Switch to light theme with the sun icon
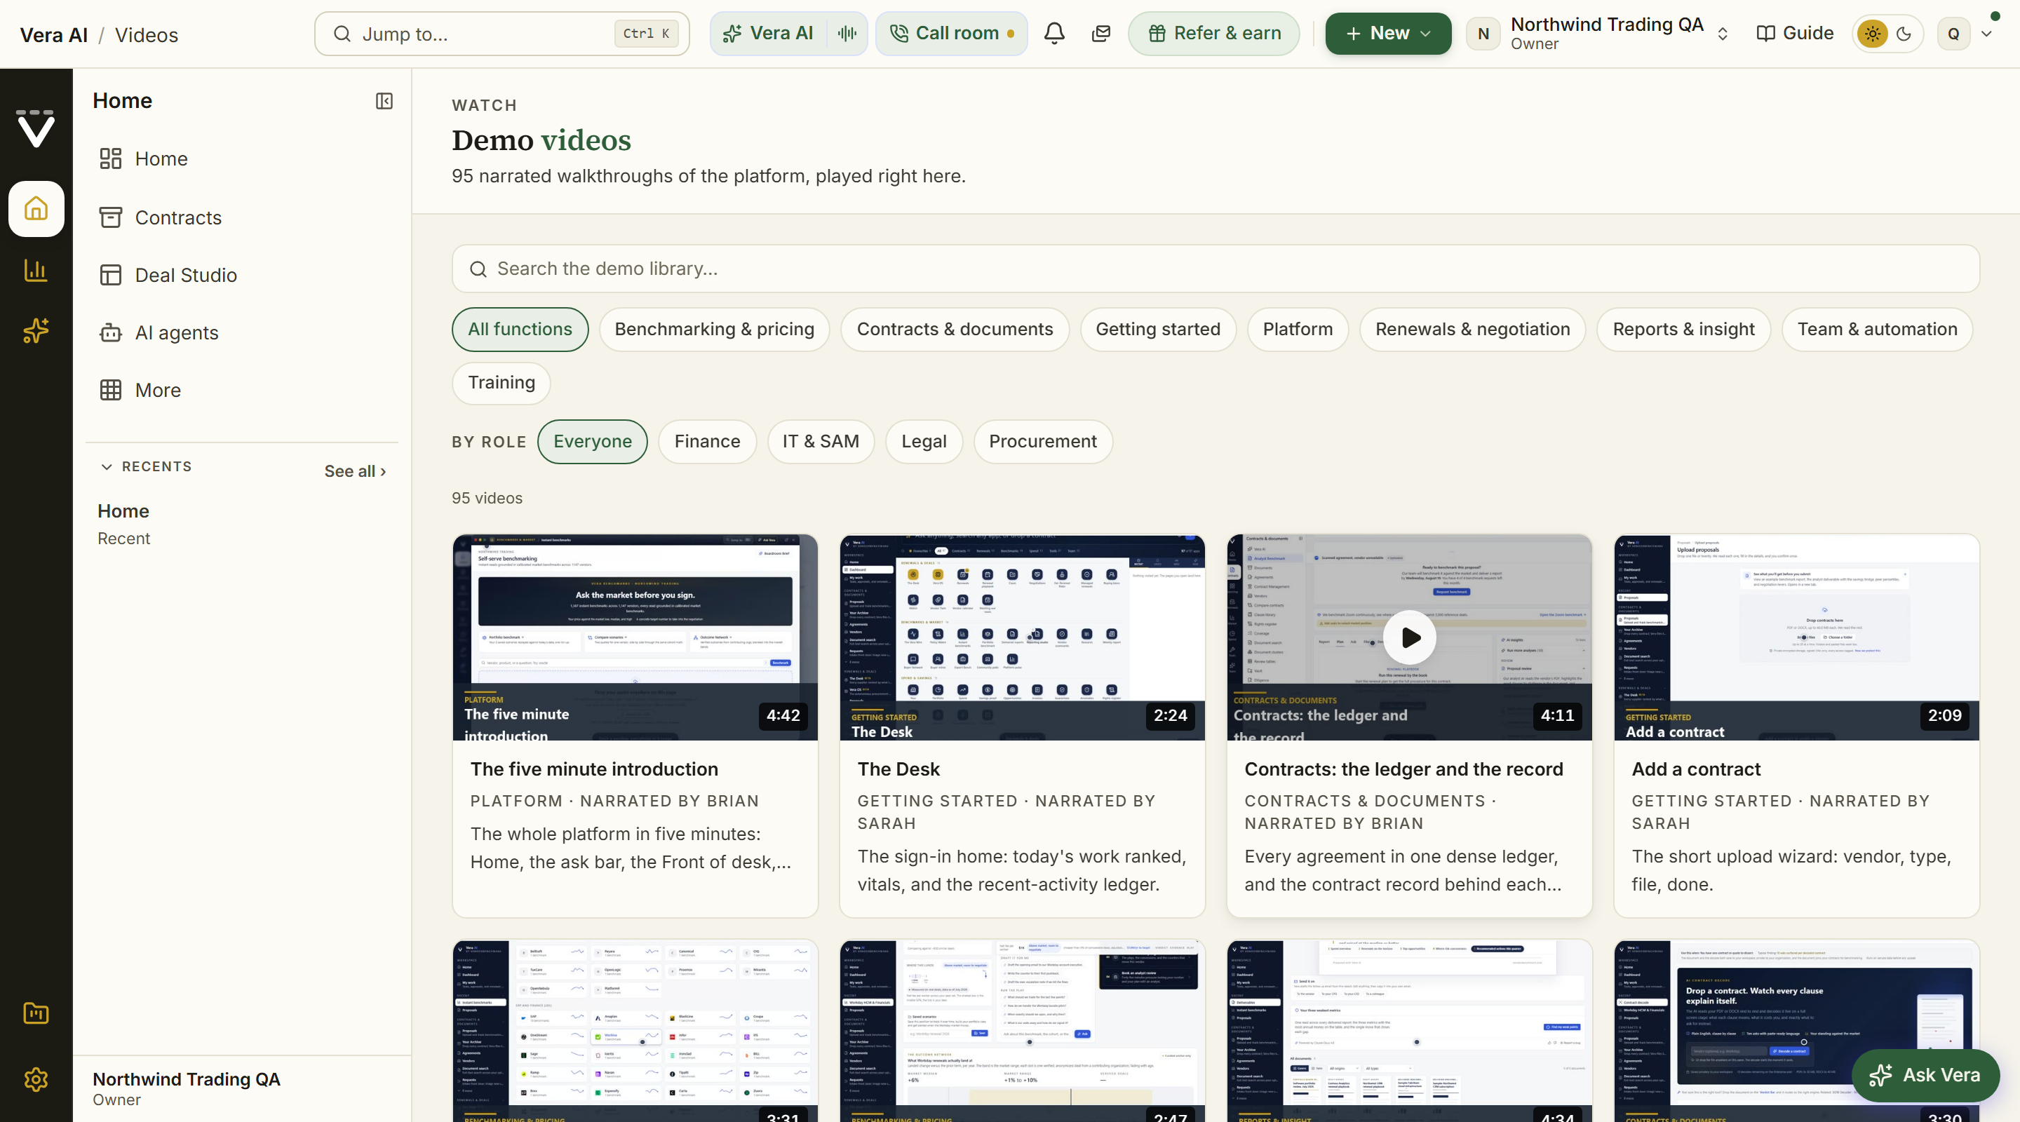Screen dimensions: 2020x1122 tap(1873, 34)
